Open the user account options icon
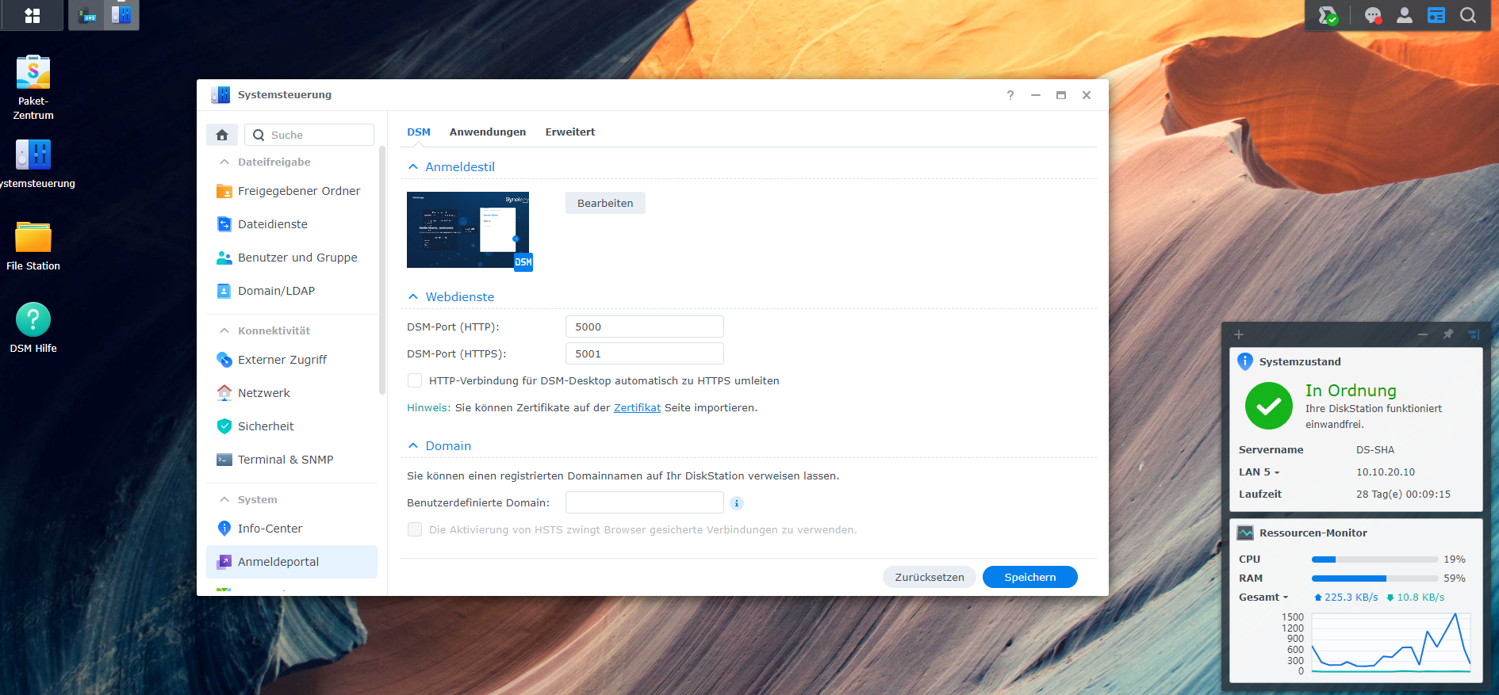The width and height of the screenshot is (1499, 695). 1405,15
